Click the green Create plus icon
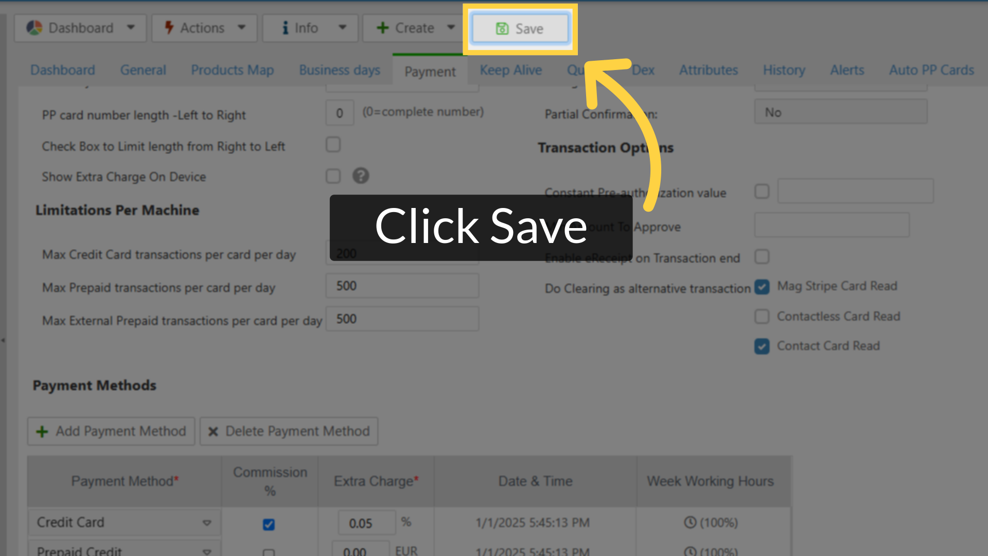The width and height of the screenshot is (988, 556). [382, 28]
